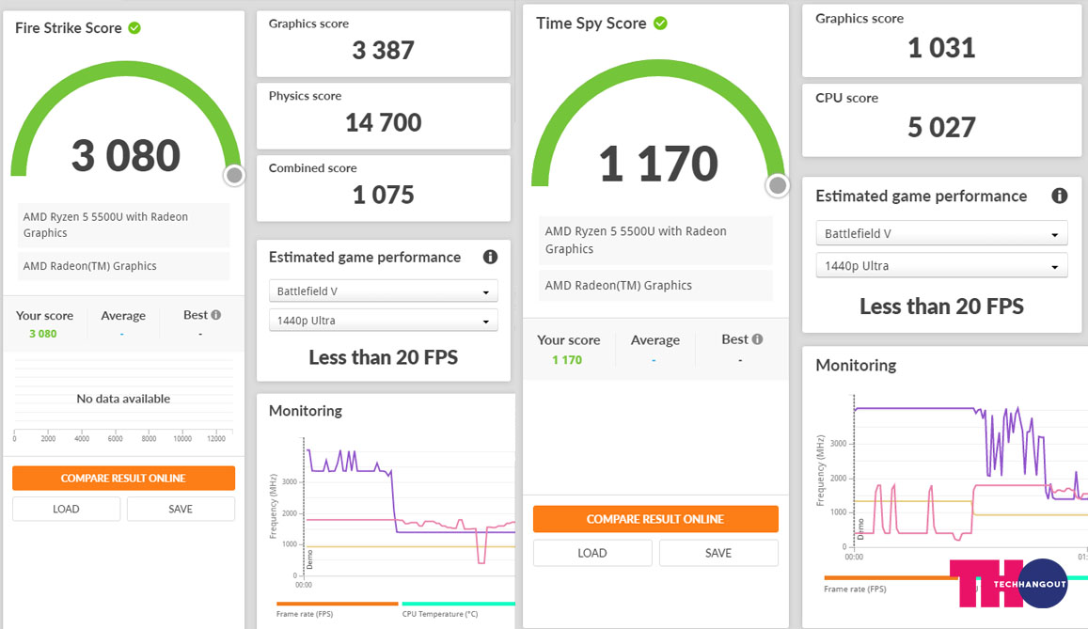This screenshot has height=629, width=1088.
Task: Click Compare Result Online under Fire Strike
Action: (123, 478)
